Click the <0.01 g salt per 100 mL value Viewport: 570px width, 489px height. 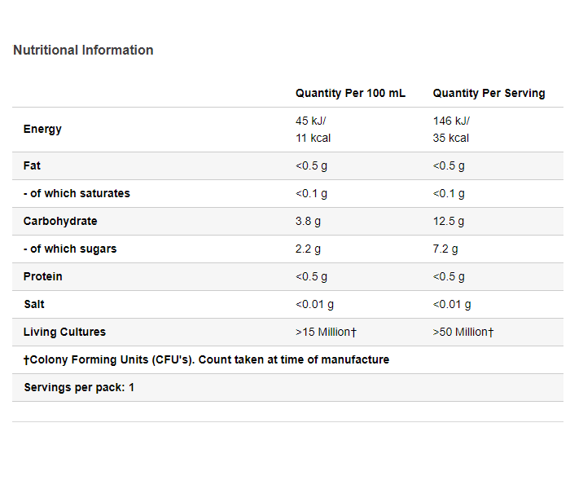coord(314,304)
